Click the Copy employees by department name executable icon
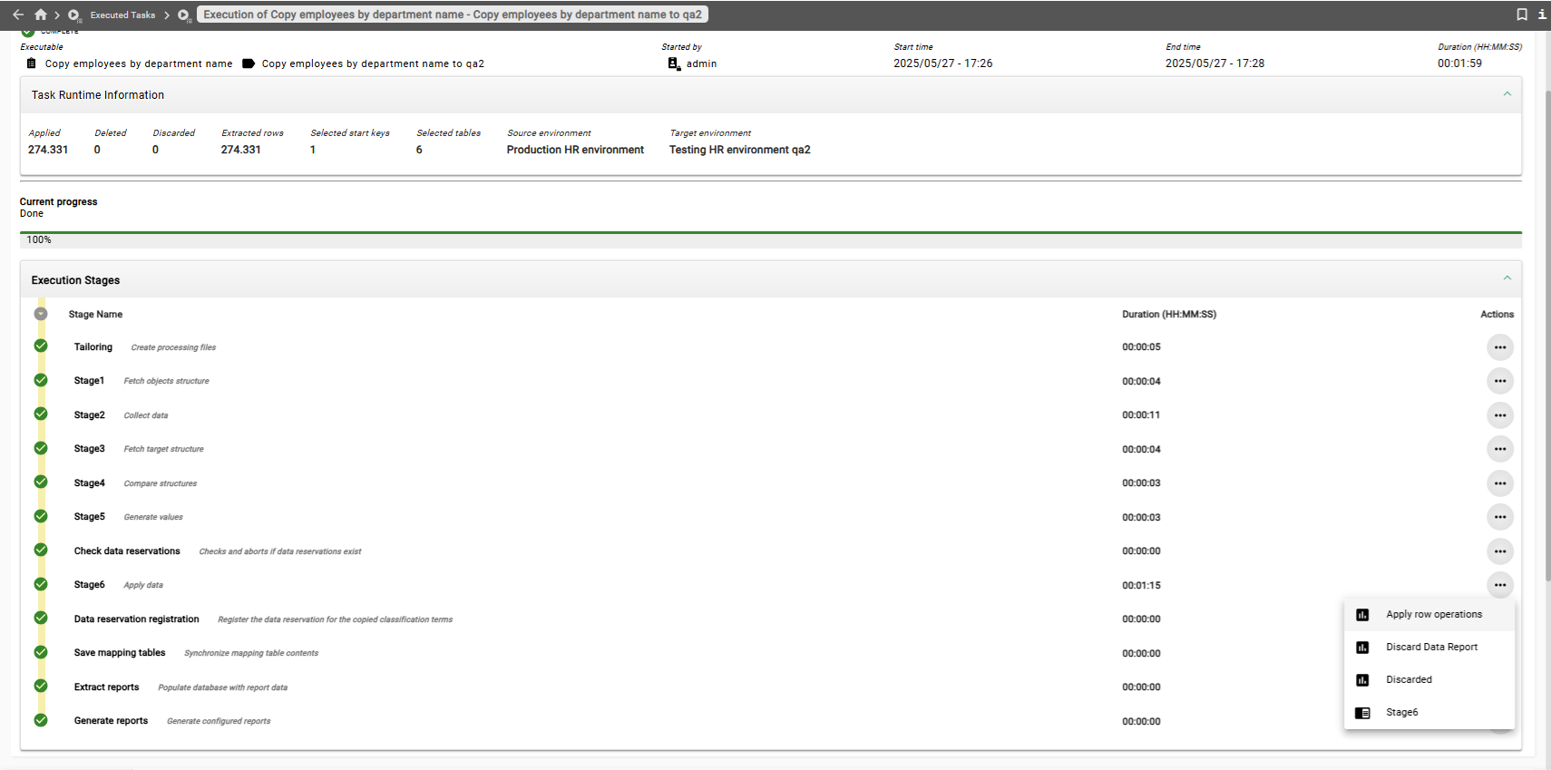Image resolution: width=1551 pixels, height=770 pixels. click(32, 63)
